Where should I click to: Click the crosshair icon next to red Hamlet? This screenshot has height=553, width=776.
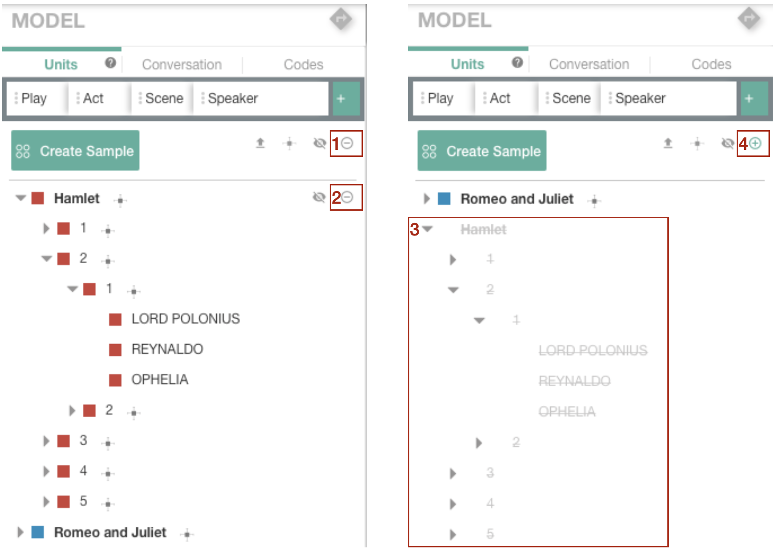pos(120,200)
